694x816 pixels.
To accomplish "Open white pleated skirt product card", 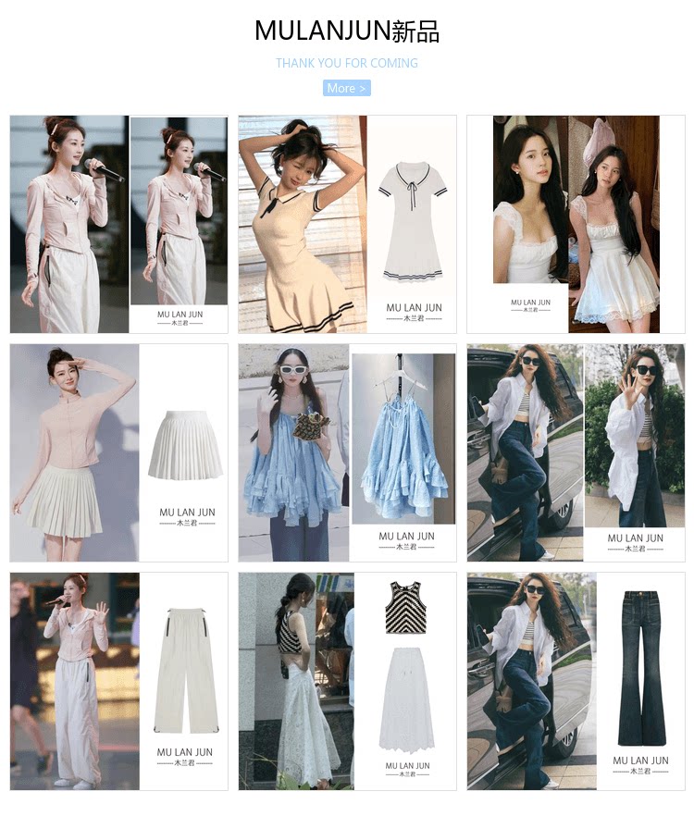I will [118, 452].
